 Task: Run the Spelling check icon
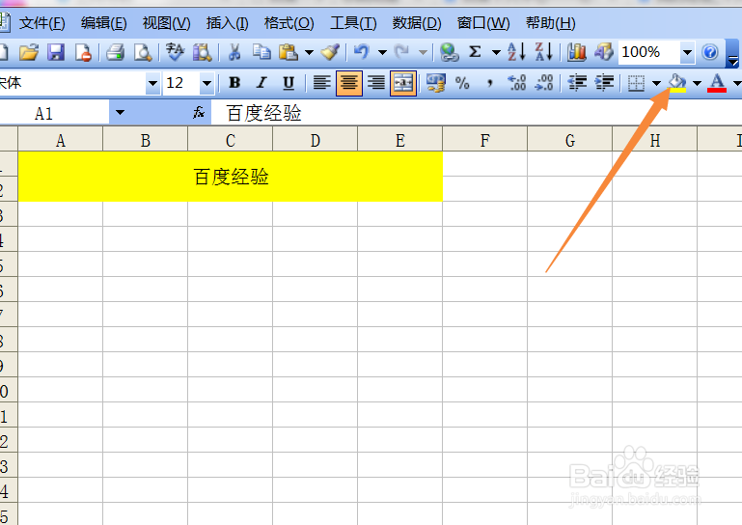pyautogui.click(x=175, y=52)
